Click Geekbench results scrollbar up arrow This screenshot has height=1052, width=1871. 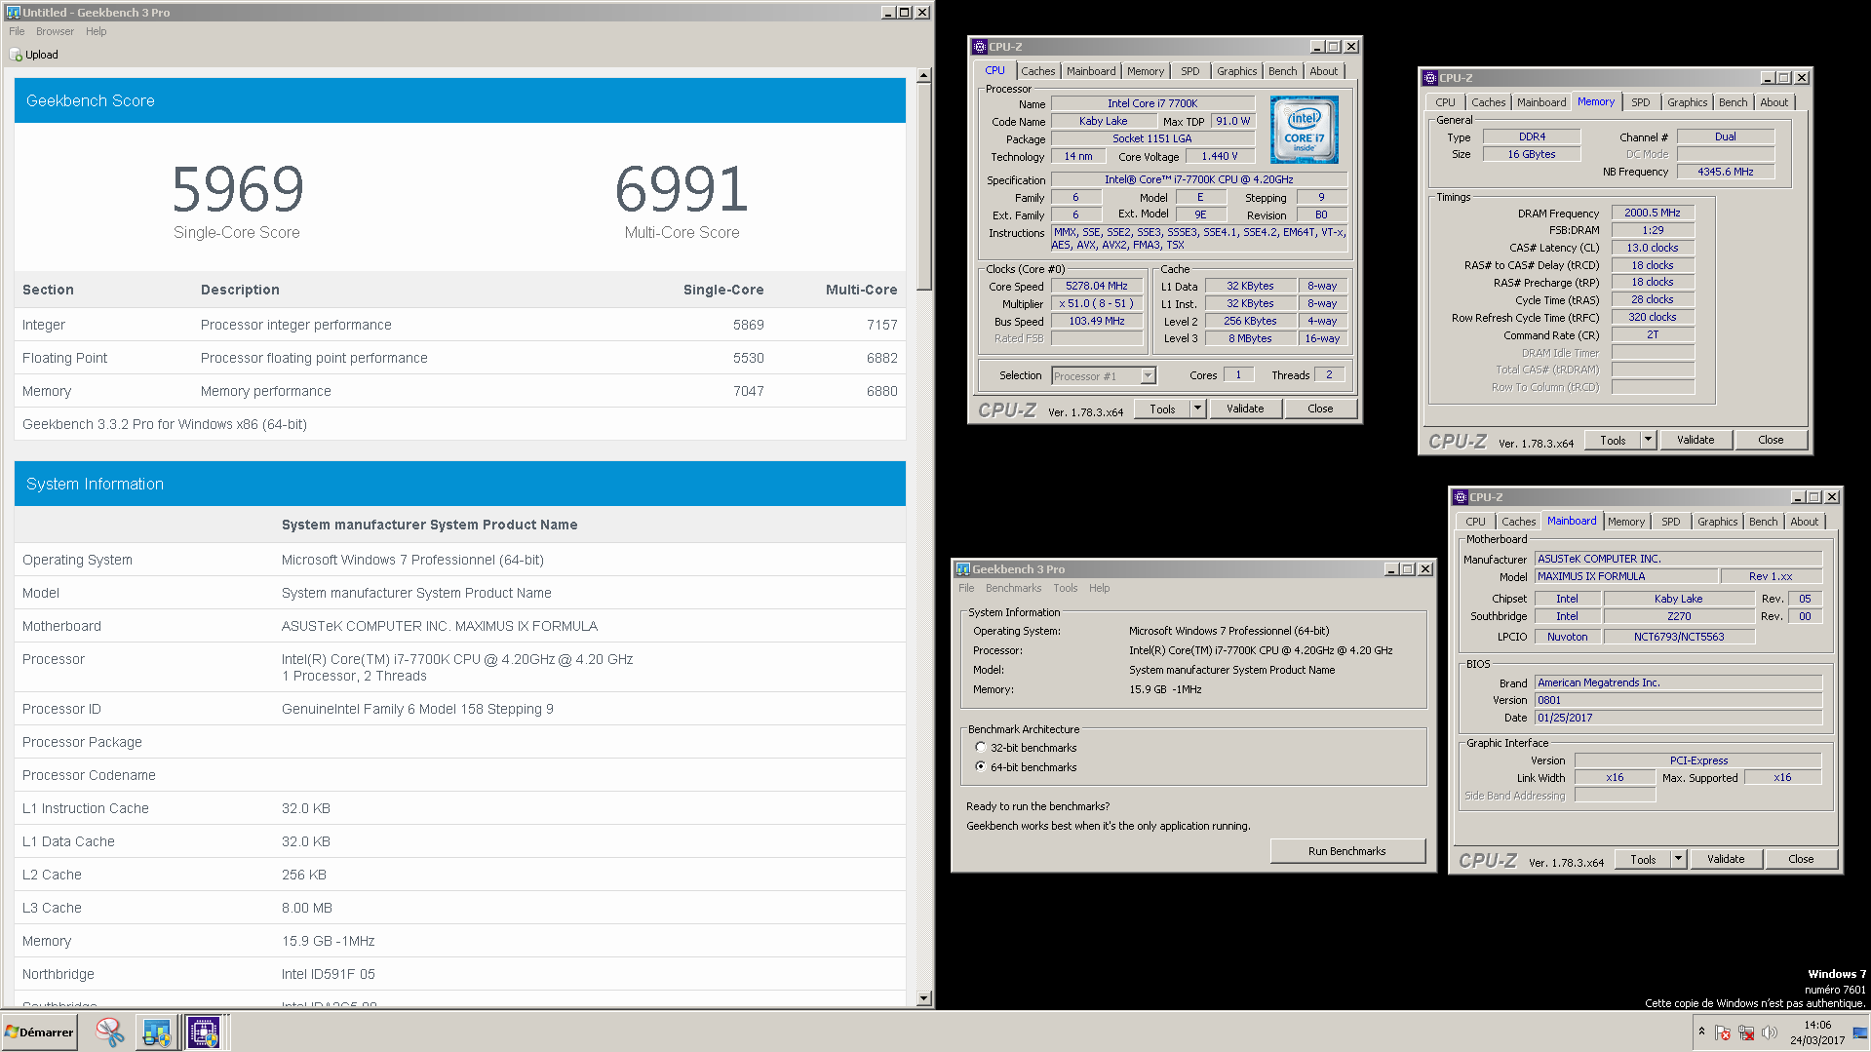point(924,75)
